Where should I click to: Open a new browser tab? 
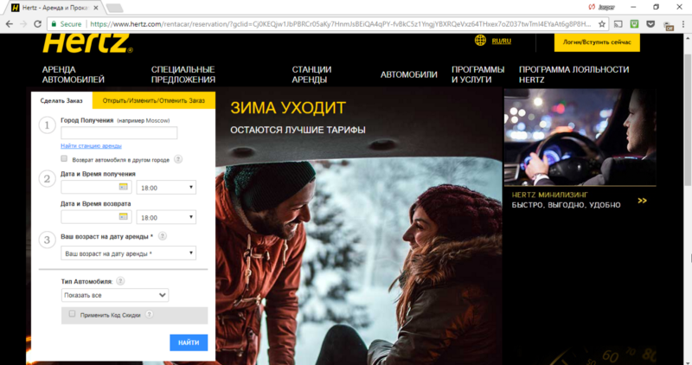tap(114, 9)
